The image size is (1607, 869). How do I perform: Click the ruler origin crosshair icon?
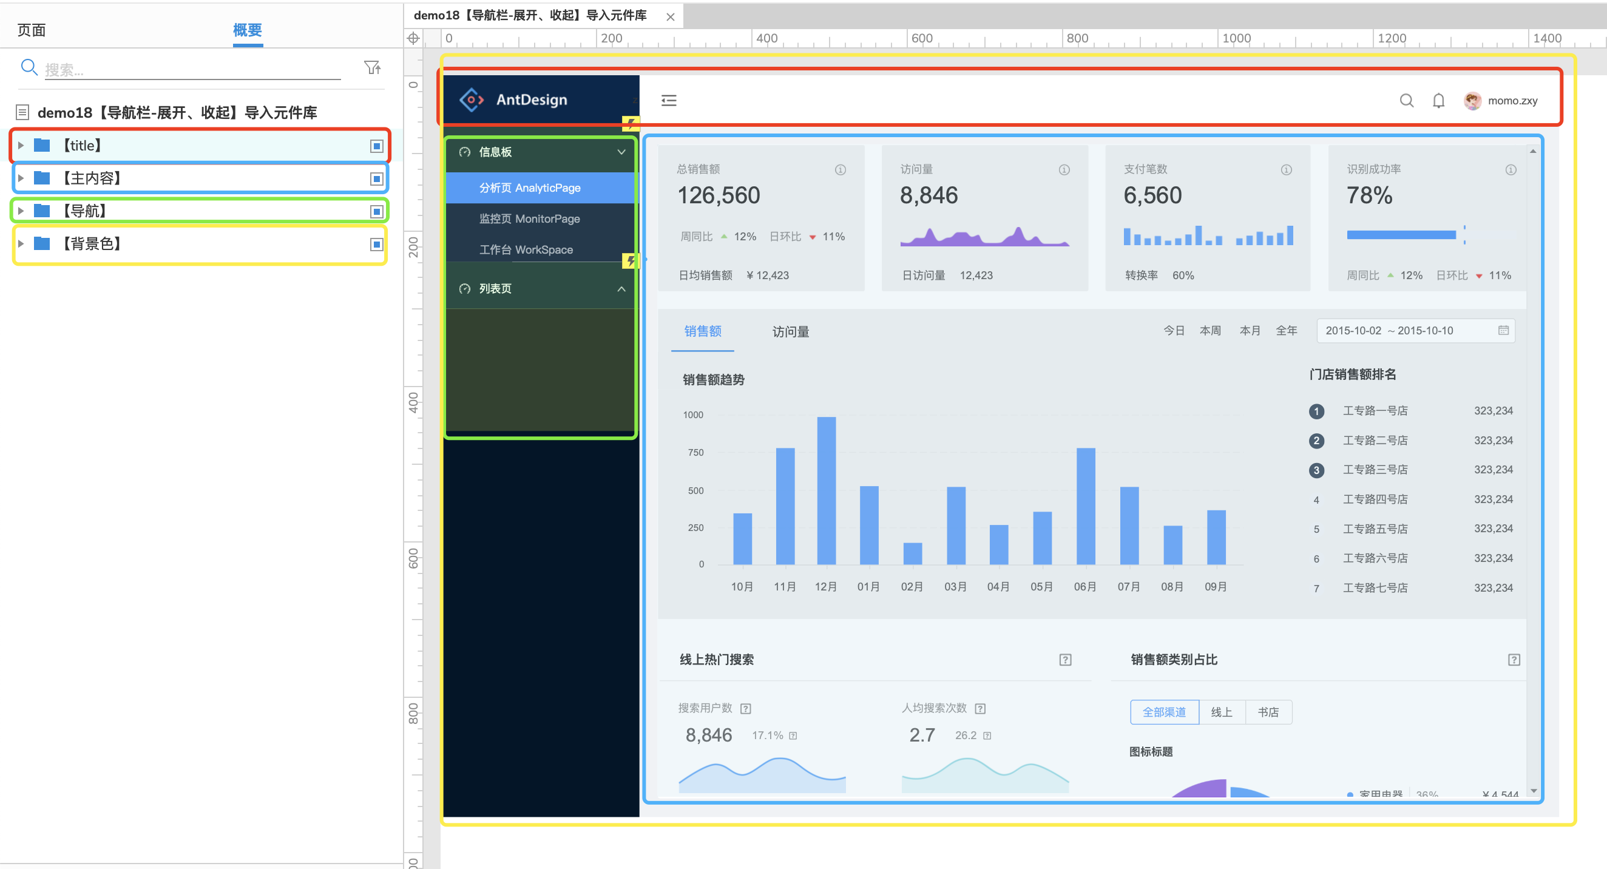[x=413, y=38]
